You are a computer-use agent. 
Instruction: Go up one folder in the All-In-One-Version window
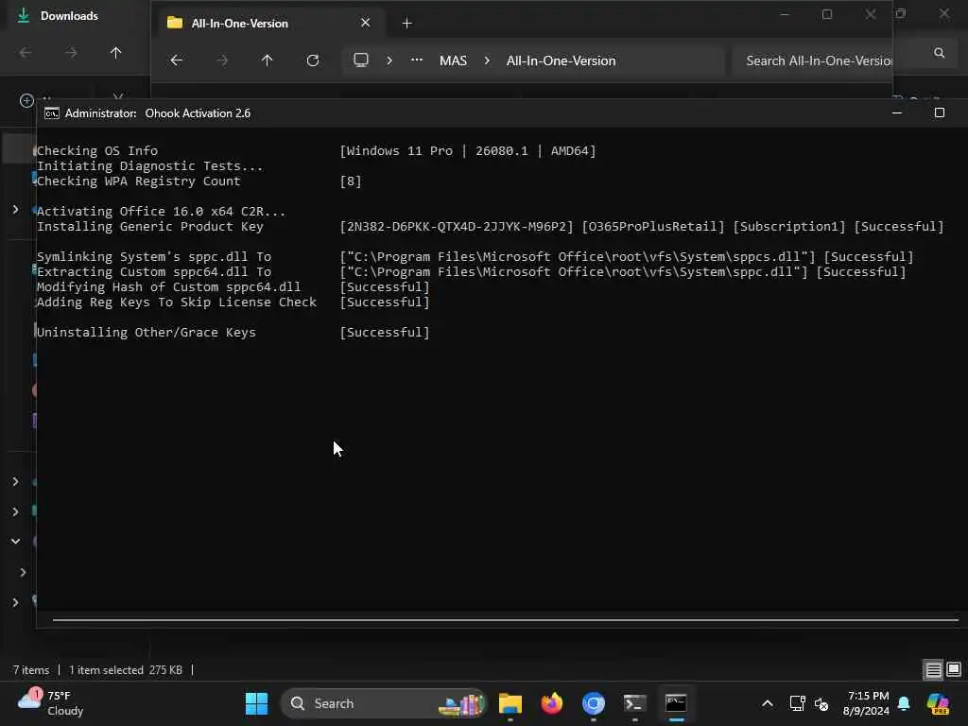coord(267,60)
